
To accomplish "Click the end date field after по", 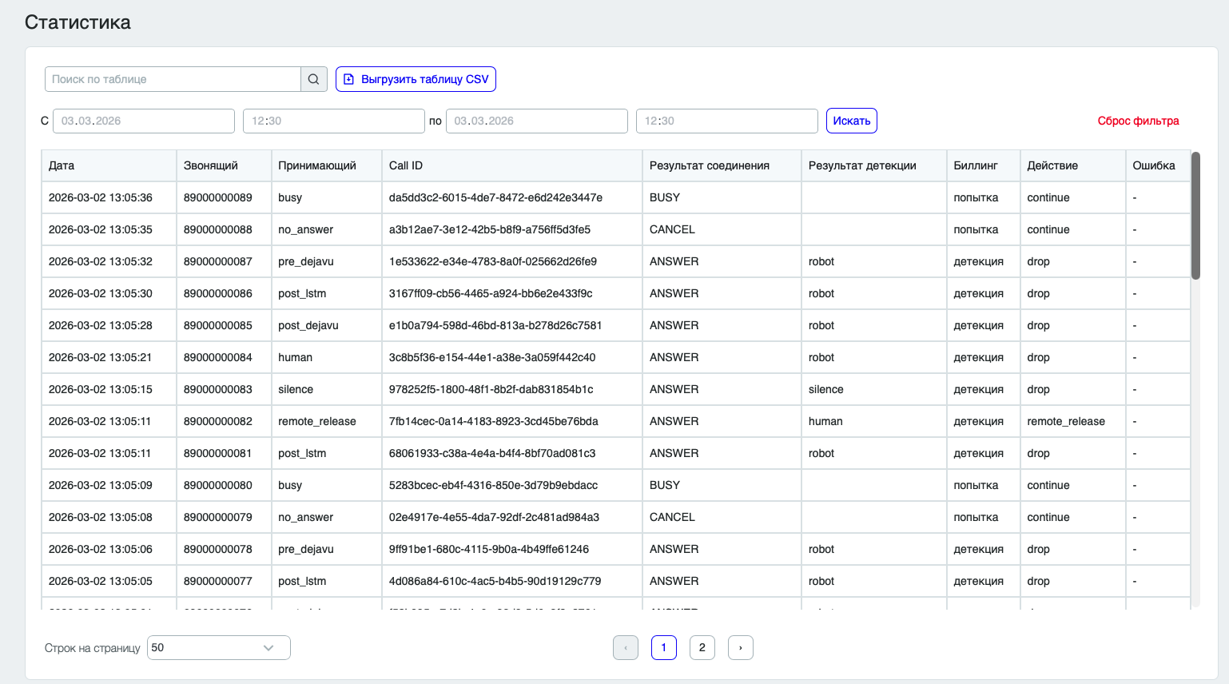I will (x=536, y=121).
